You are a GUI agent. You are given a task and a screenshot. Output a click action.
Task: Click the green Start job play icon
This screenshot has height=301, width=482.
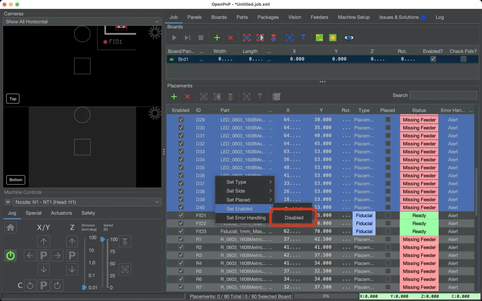pyautogui.click(x=174, y=38)
